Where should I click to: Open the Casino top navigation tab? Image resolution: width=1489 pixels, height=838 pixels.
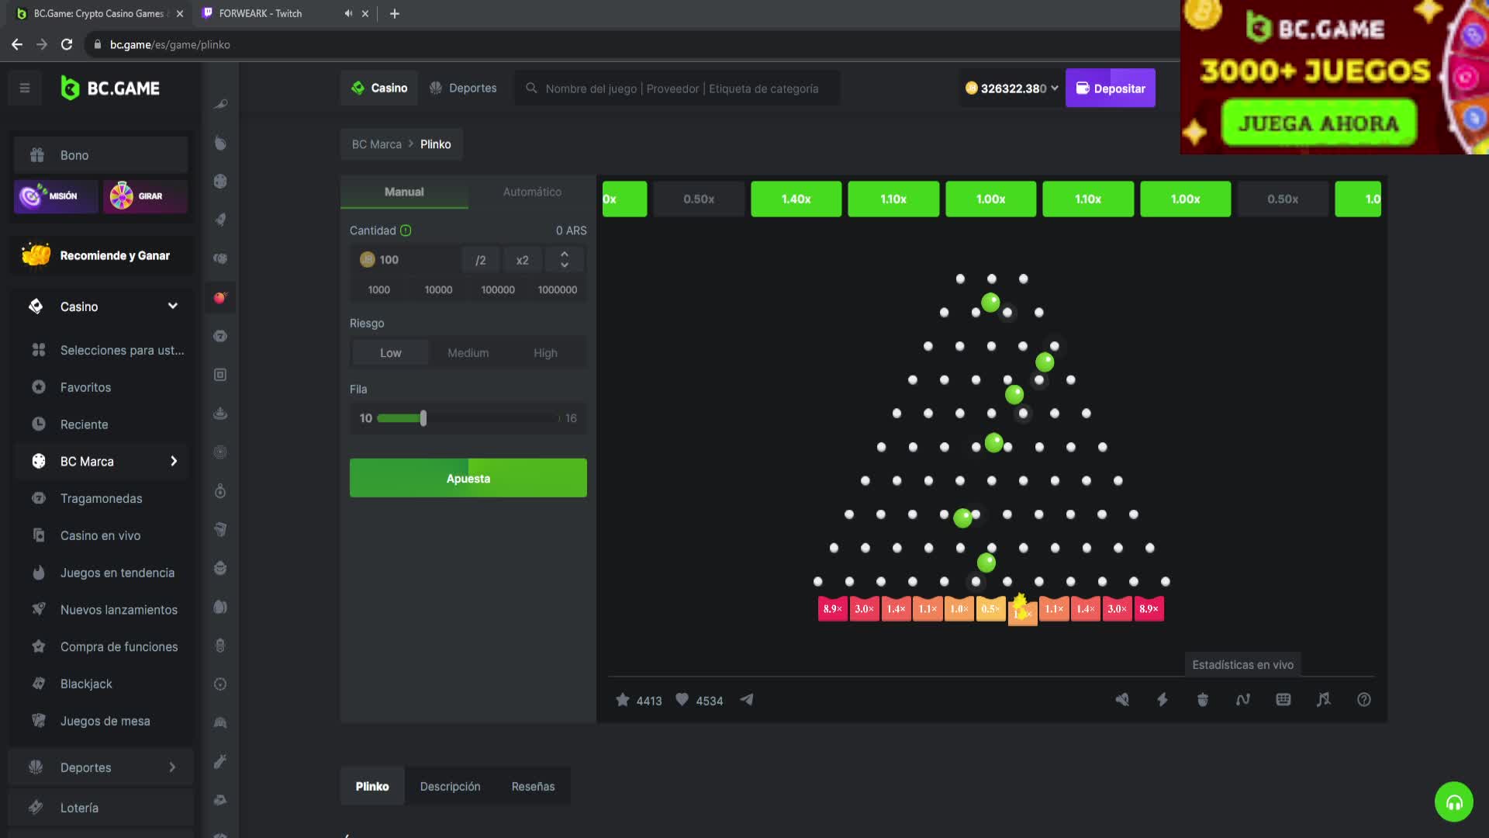379,88
